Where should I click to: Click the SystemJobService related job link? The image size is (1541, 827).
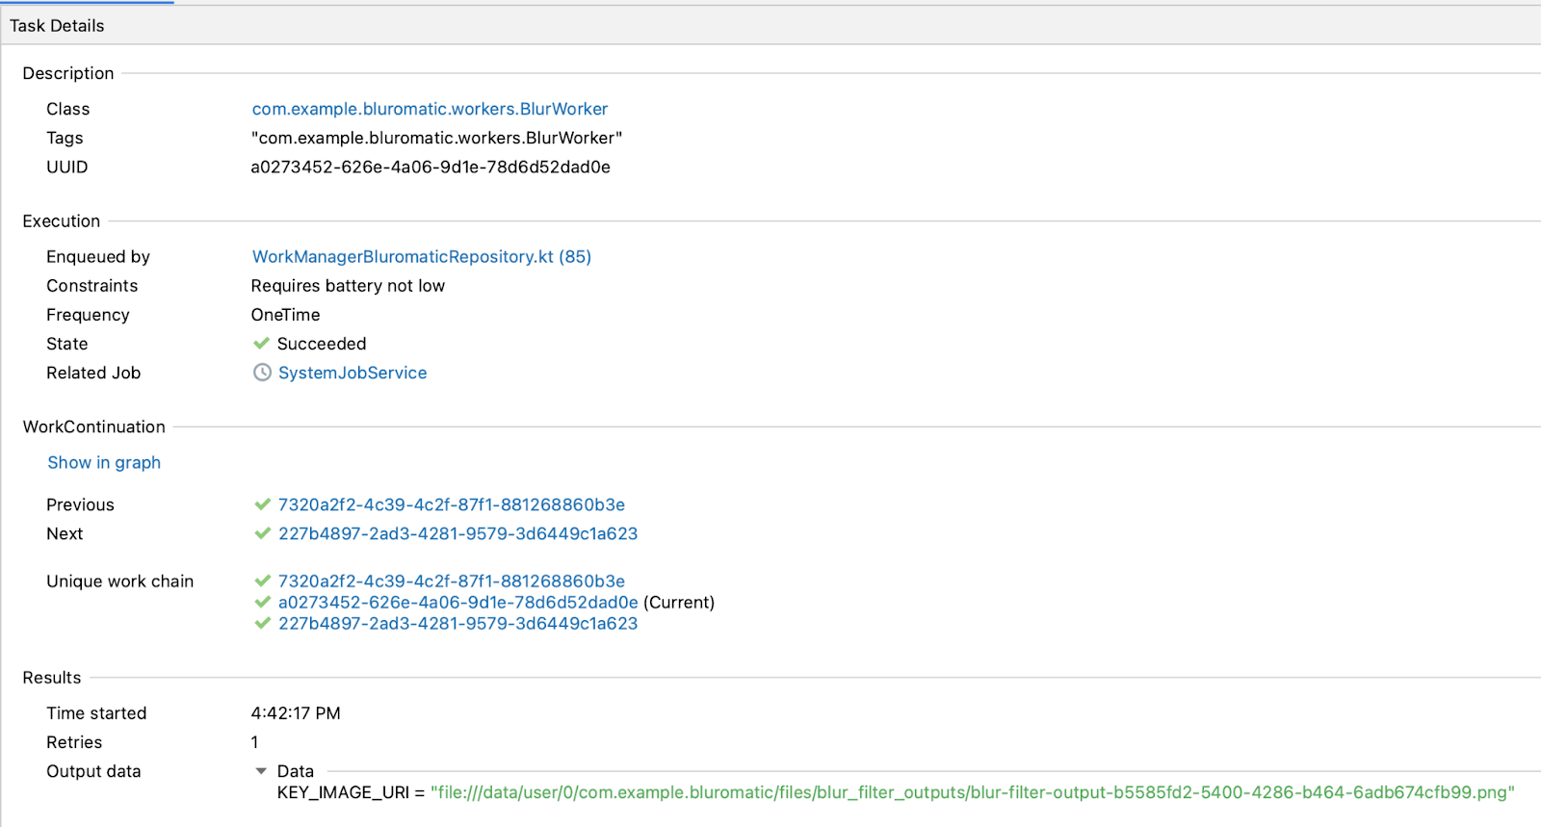(352, 373)
